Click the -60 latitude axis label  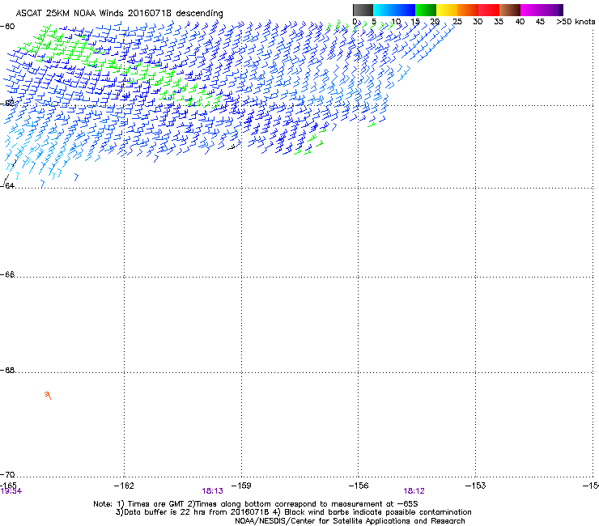pos(7,27)
